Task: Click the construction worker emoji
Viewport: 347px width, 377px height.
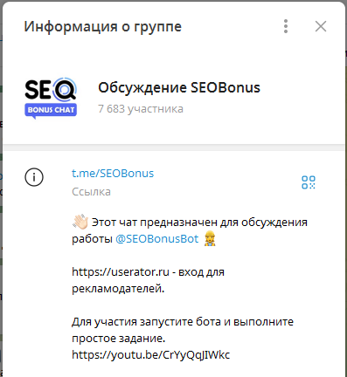Action: coord(210,239)
